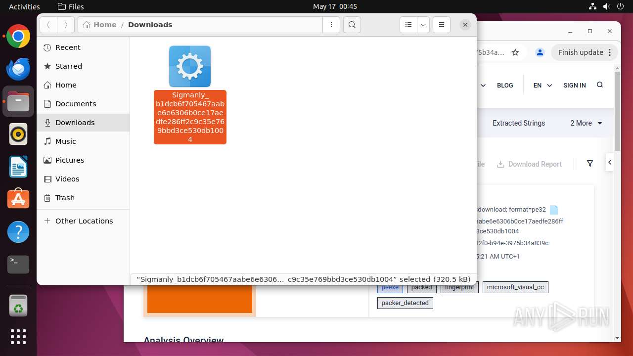Open the Files menu in top bar
633x356 pixels.
[x=71, y=6]
